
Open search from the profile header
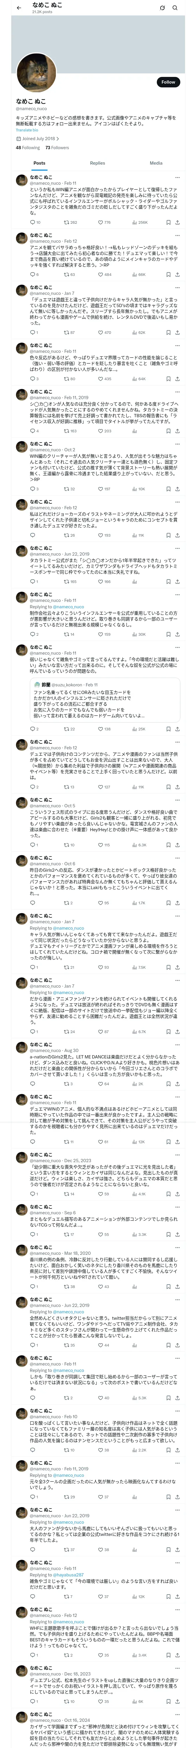coord(175,8)
